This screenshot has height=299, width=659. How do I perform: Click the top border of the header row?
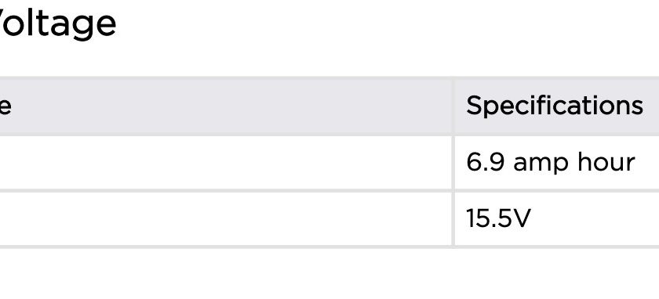[x=329, y=77]
